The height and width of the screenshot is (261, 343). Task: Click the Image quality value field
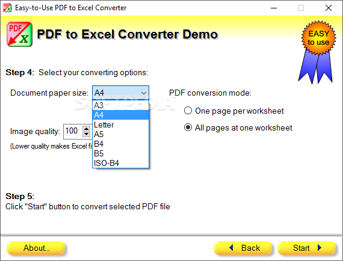point(73,131)
